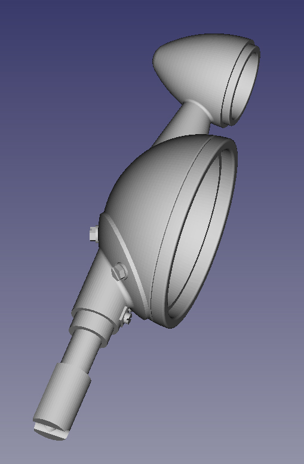Click the hex nut on the mounting bracket
This screenshot has width=304, height=464.
(x=119, y=272)
